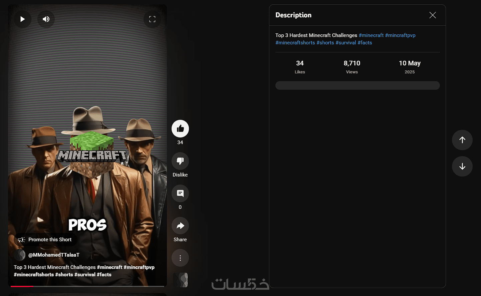Open #facts hashtag in Description panel

click(x=365, y=43)
